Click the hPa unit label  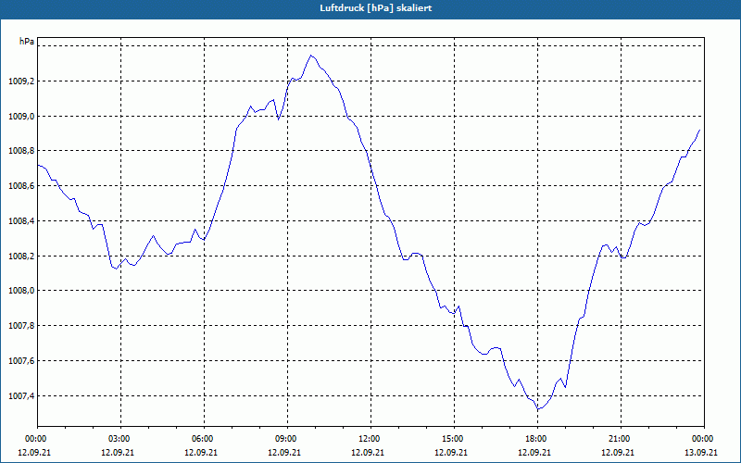pos(27,42)
